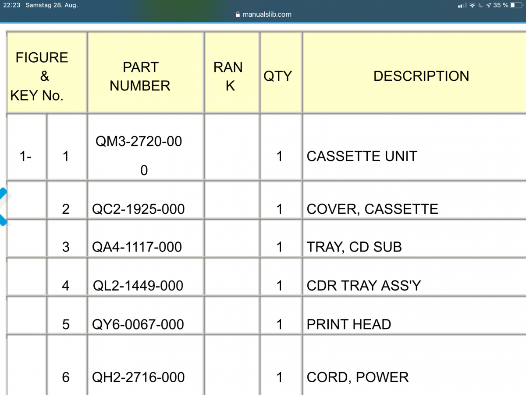This screenshot has height=395, width=526.
Task: Tap the blue previous-page arrow at left edge
Action: pyautogui.click(x=4, y=206)
